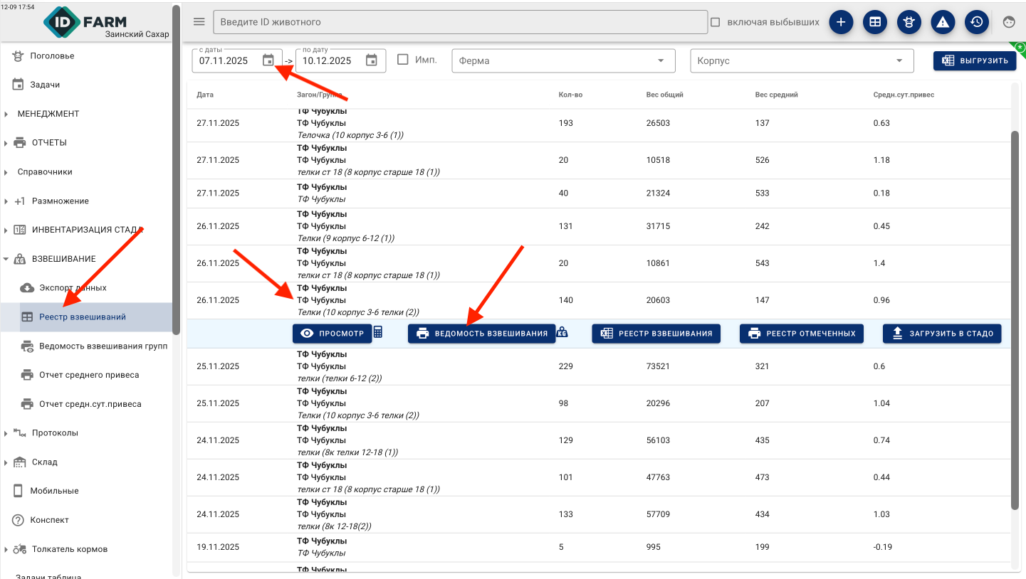Click the user avatar face icon
1026x579 pixels.
[1009, 22]
